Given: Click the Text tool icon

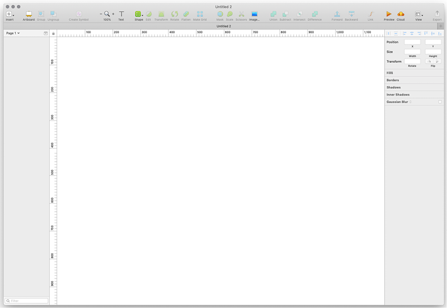Looking at the screenshot, I should [x=121, y=14].
